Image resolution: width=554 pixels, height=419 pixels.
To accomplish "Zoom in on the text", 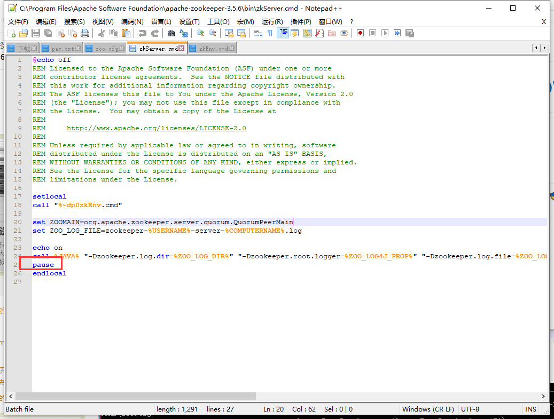I will coord(201,33).
